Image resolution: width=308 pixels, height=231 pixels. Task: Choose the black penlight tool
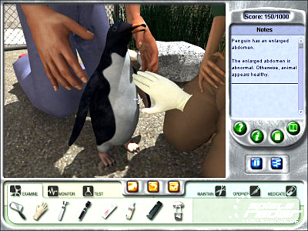[84, 211]
